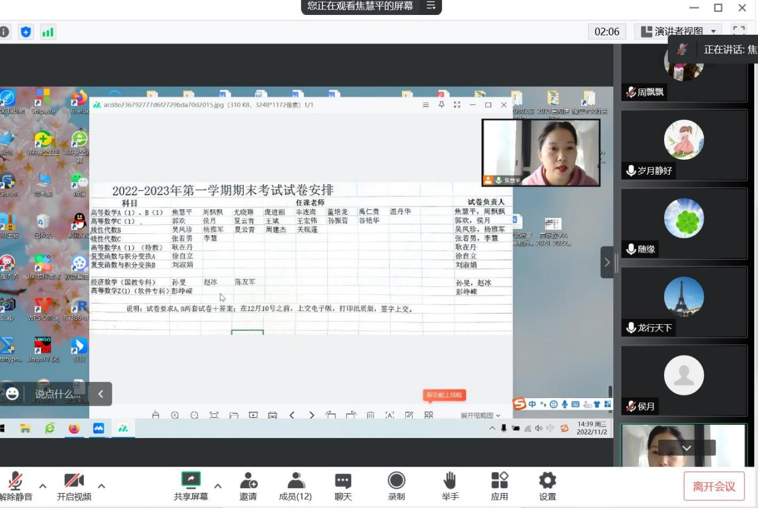Viewport: 758px width, 508px height.
Task: Open meeting 设置 settings
Action: click(547, 486)
